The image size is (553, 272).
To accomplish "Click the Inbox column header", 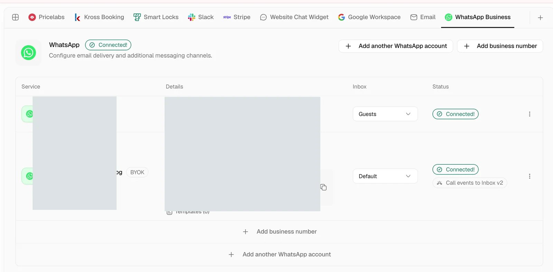I will 359,87.
